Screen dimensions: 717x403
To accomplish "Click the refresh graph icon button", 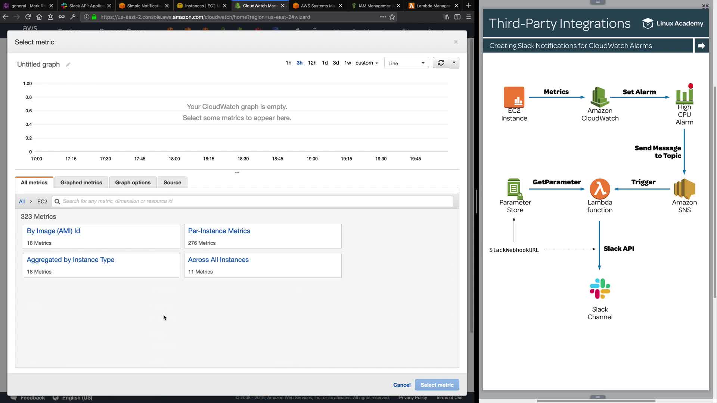I will pos(441,63).
